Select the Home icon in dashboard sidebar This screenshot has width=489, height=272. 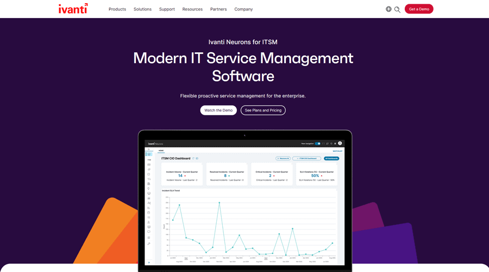tap(149, 154)
